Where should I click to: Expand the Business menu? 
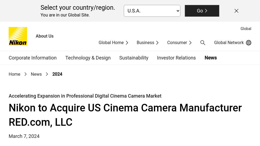coord(148,43)
